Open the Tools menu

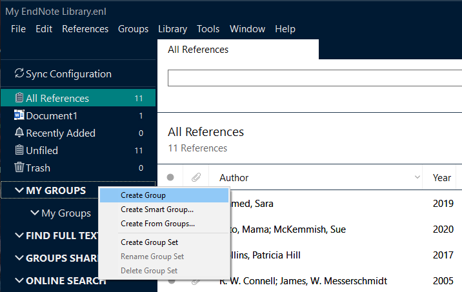point(208,29)
